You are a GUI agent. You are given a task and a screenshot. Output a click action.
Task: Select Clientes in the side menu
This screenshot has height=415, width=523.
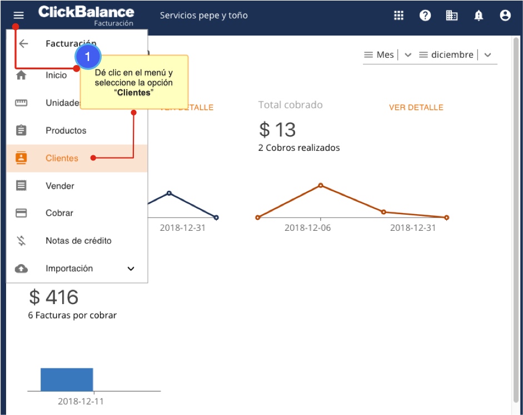(x=62, y=158)
